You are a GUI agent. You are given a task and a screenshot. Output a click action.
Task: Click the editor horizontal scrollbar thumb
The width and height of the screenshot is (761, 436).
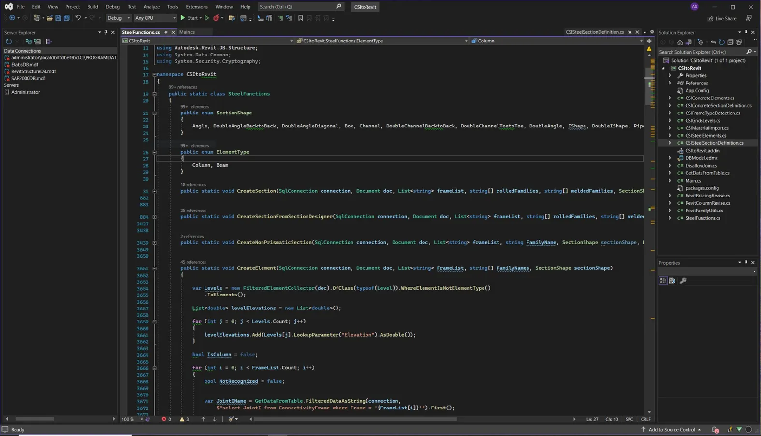[355, 419]
